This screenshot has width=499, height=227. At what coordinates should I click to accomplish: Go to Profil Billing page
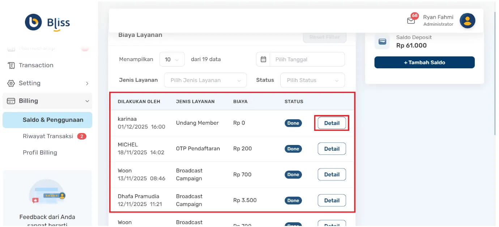coord(40,153)
